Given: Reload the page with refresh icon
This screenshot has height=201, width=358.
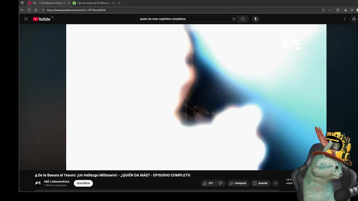Looking at the screenshot, I should pos(29,10).
